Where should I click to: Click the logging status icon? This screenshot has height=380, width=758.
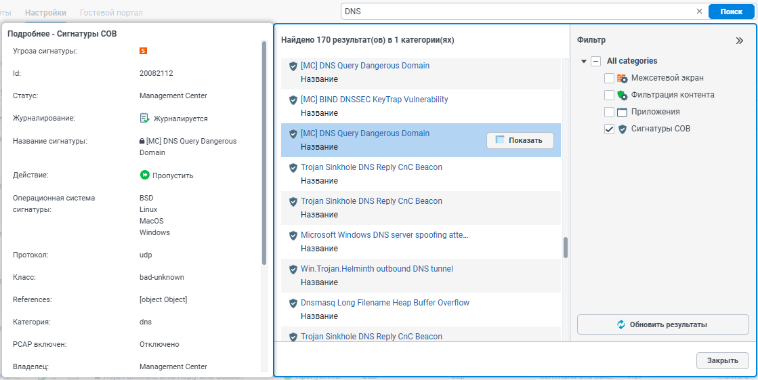pyautogui.click(x=144, y=119)
